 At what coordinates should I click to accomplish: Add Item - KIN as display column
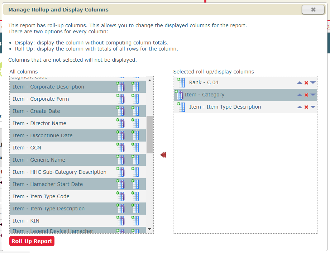click(x=135, y=221)
